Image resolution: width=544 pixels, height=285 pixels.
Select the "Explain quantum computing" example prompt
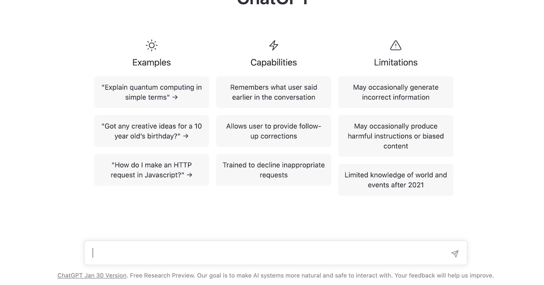[151, 92]
